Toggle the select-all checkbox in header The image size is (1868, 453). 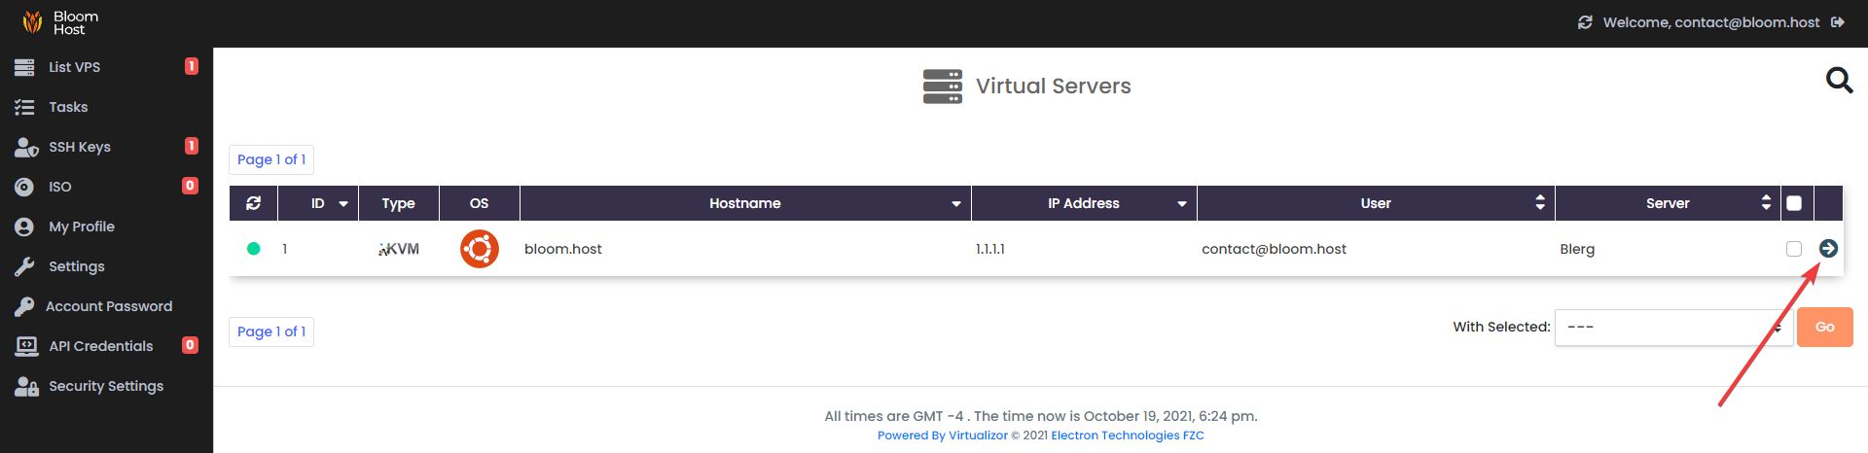(x=1794, y=203)
